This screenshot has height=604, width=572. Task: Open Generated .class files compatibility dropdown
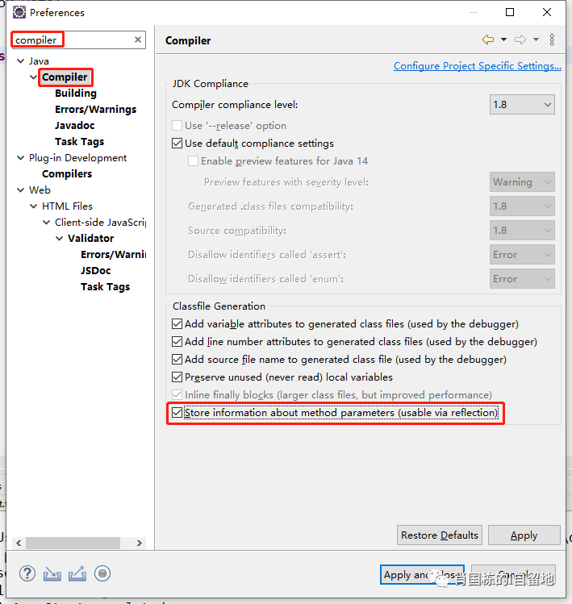click(522, 206)
